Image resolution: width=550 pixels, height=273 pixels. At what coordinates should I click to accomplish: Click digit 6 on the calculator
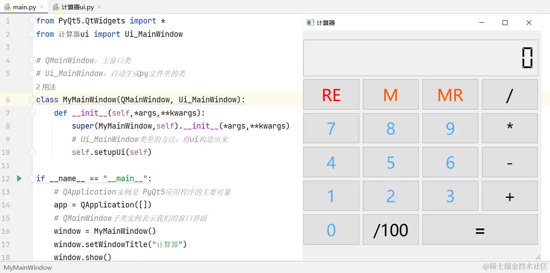tap(450, 162)
